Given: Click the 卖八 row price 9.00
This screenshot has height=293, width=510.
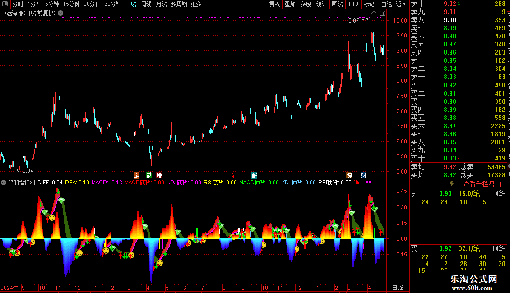Looking at the screenshot, I should (450, 20).
